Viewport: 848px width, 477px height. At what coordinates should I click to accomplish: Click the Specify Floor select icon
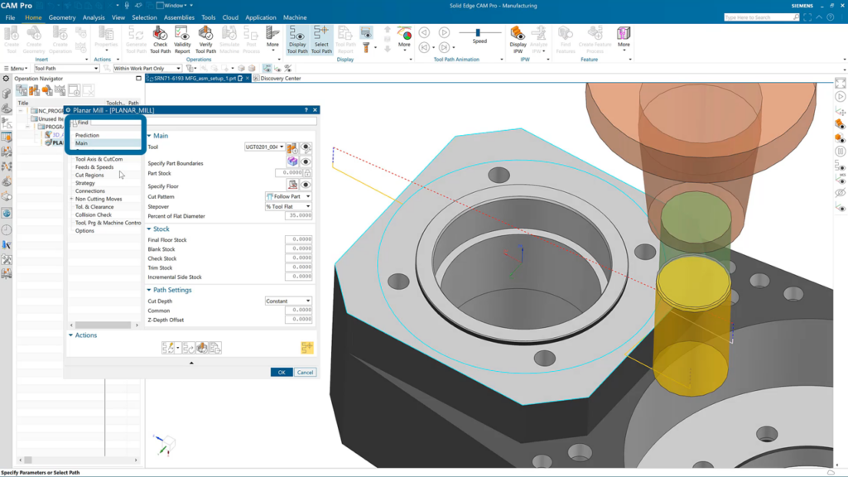(292, 185)
